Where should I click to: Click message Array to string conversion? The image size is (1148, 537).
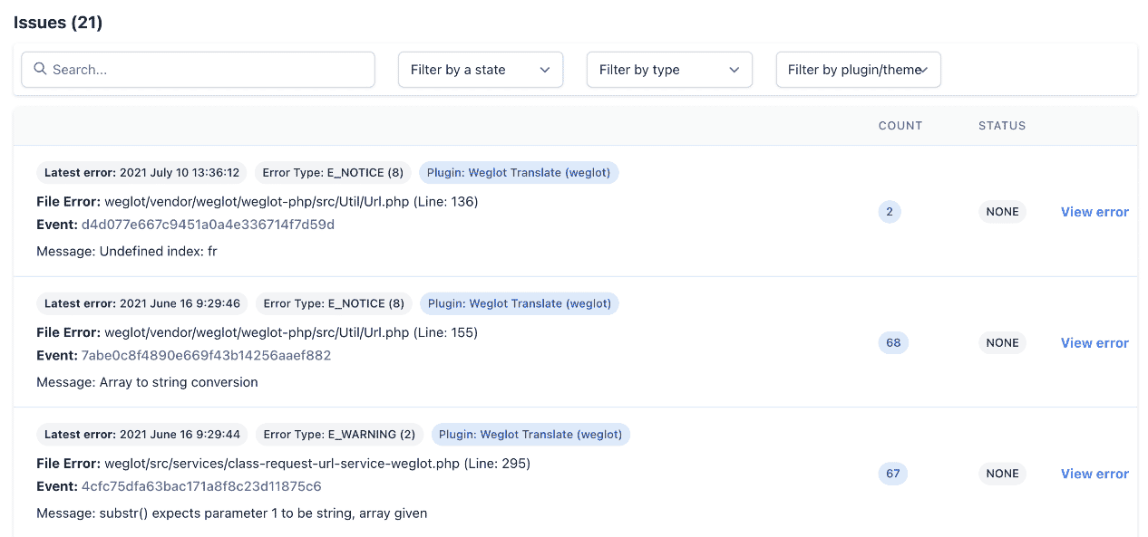pos(147,382)
